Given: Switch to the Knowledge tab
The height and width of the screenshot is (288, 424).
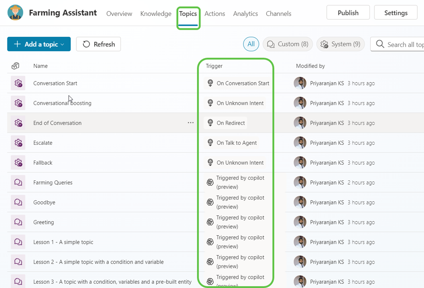Looking at the screenshot, I should tap(156, 14).
